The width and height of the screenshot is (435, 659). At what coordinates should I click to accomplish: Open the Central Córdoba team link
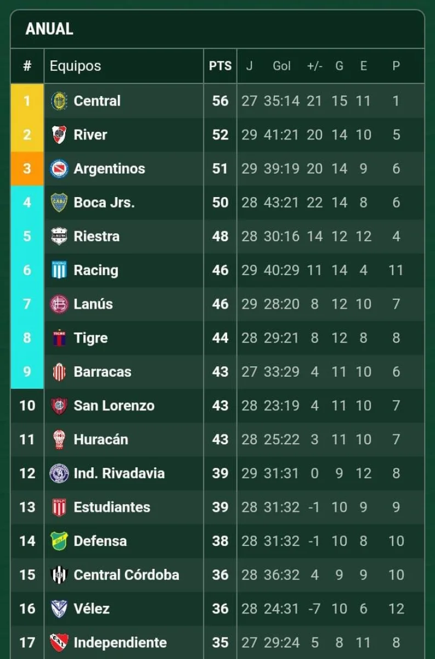[126, 574]
